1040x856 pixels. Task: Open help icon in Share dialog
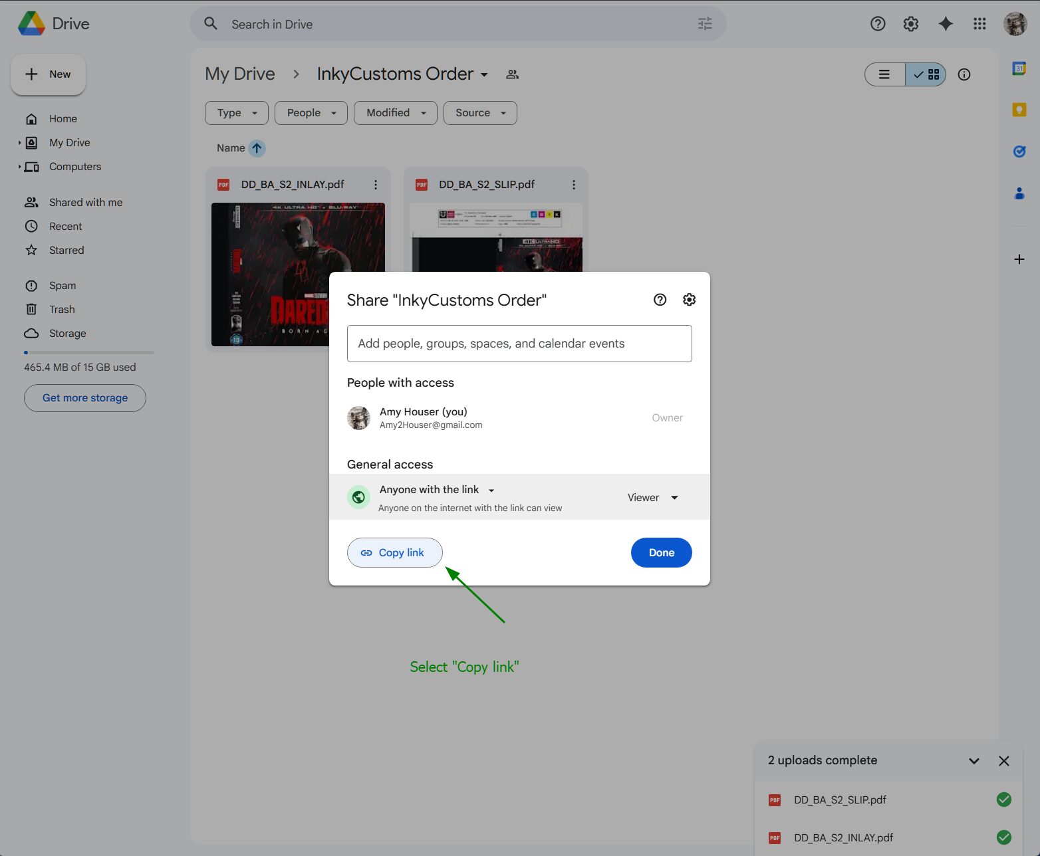click(x=660, y=300)
